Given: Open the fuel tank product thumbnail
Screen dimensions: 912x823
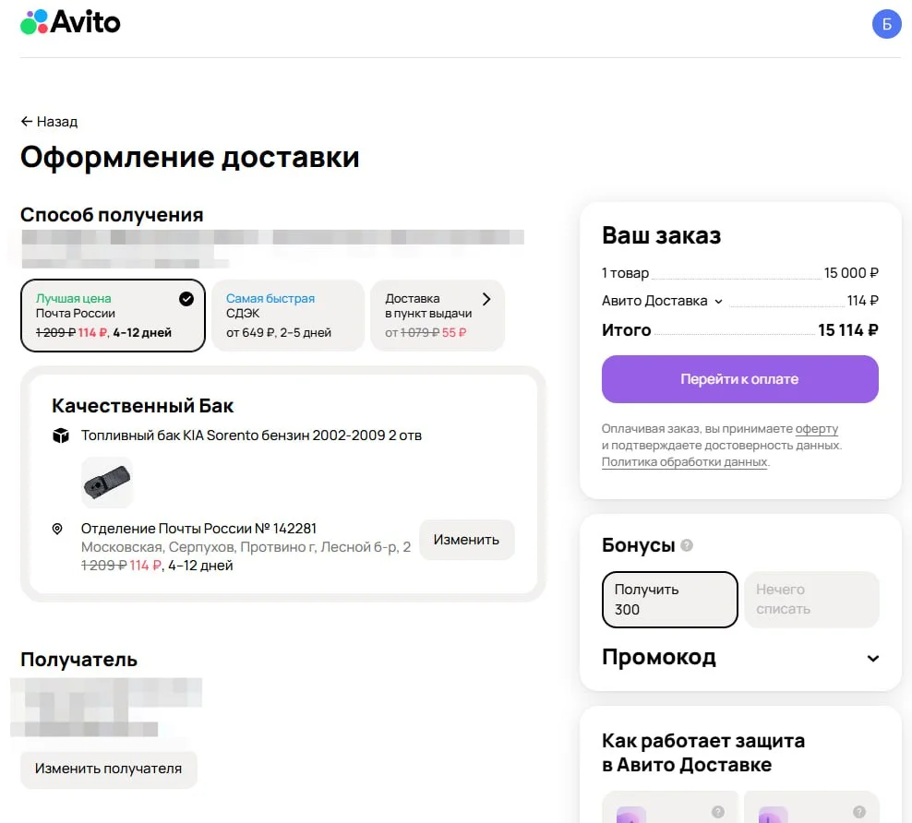Looking at the screenshot, I should (x=107, y=483).
